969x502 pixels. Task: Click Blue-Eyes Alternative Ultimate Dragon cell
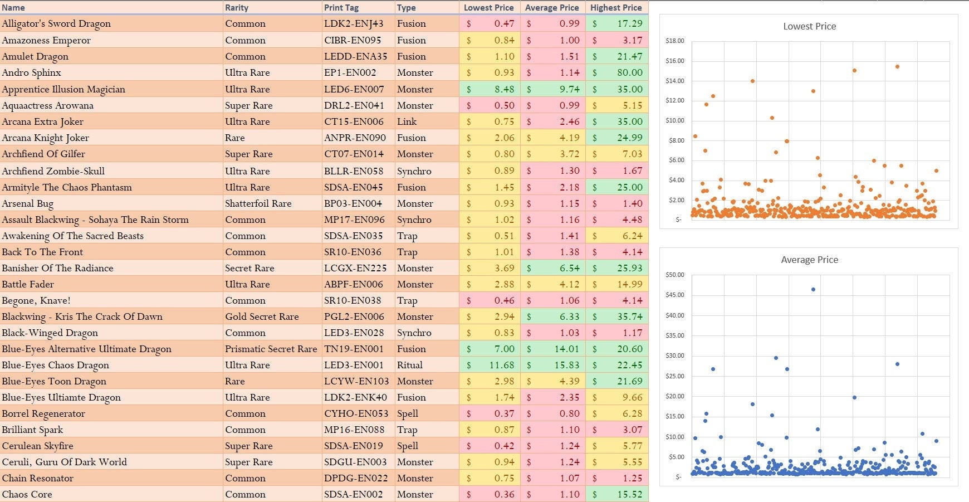(x=111, y=349)
